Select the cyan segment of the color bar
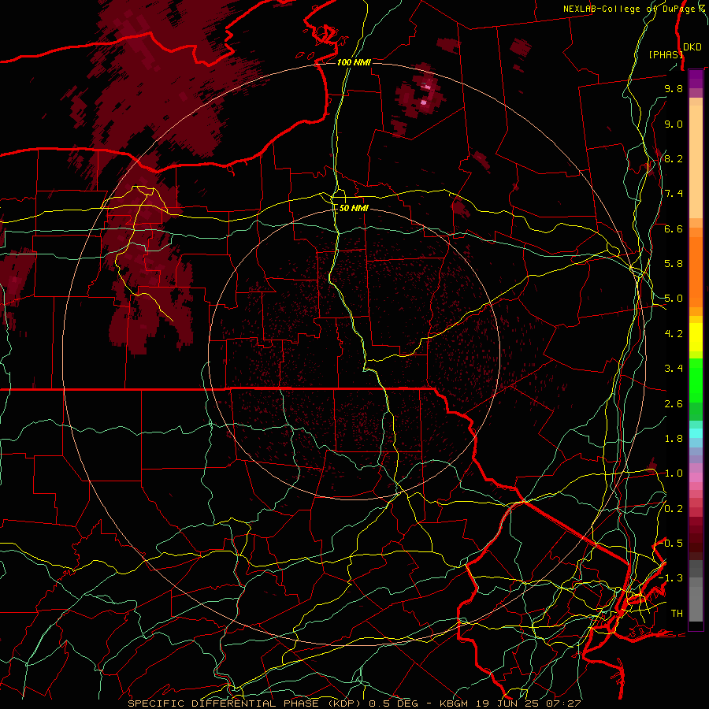709x709 pixels. (x=696, y=433)
